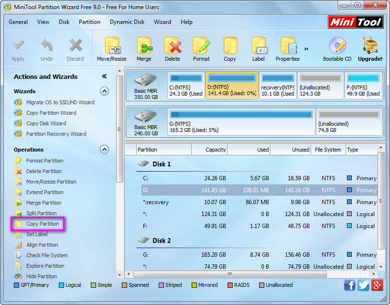Open the Partition menu
390x305 pixels.
(89, 22)
